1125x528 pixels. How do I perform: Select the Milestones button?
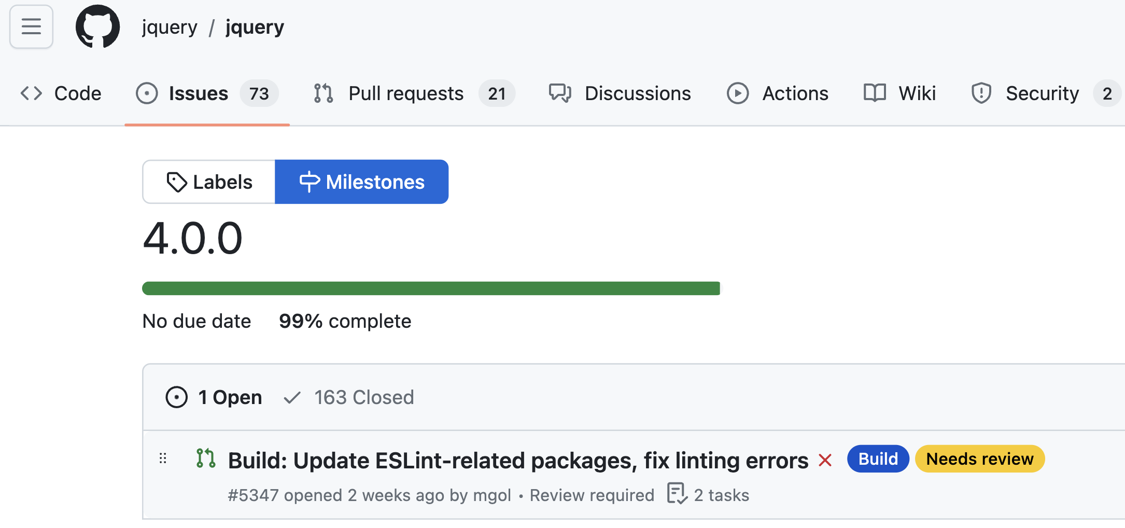pos(361,182)
